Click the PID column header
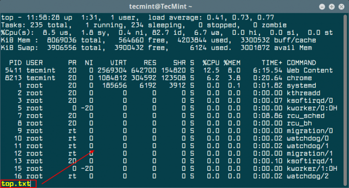The height and width of the screenshot is (188, 349). [15, 62]
